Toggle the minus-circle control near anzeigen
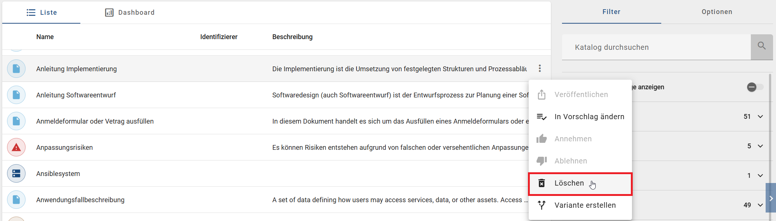This screenshot has width=776, height=221. click(x=752, y=87)
